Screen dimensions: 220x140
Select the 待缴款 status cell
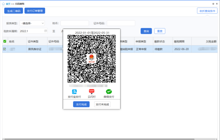[163, 49]
